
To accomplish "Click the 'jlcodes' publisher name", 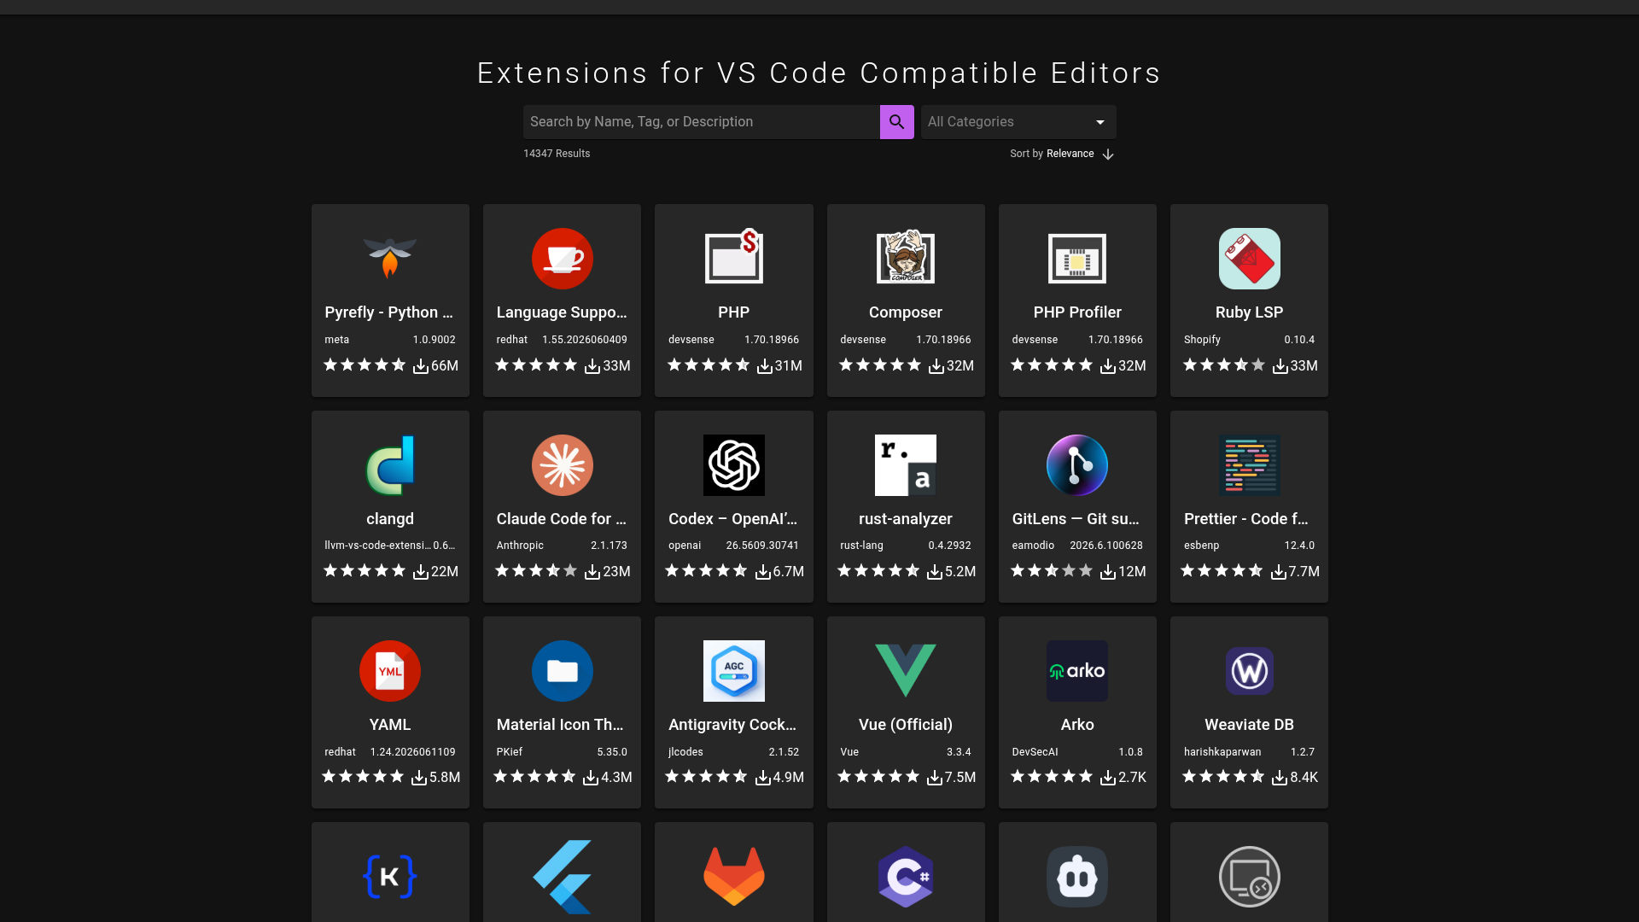I will [x=685, y=752].
